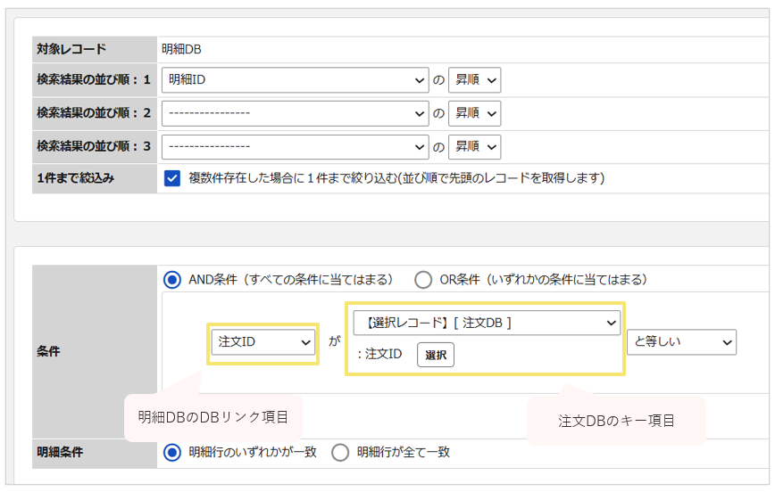
Task: Open the と等しい comparison operator dropdown
Action: pos(681,342)
